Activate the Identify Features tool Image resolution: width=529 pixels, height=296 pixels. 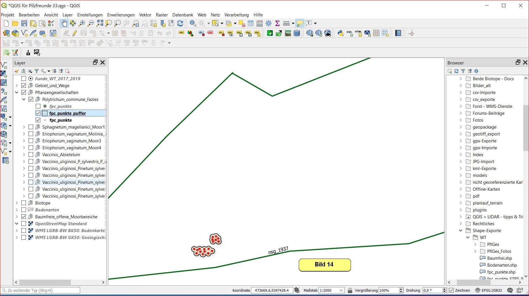click(193, 23)
